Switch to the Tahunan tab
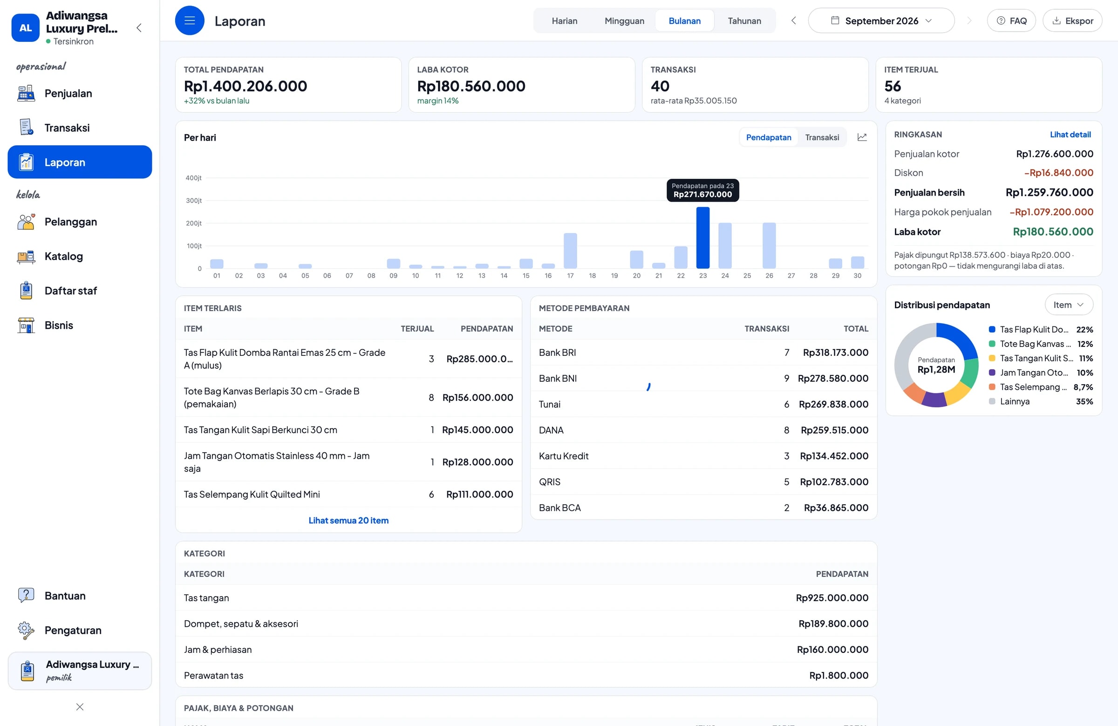Screen dimensions: 1118x726 coord(744,20)
